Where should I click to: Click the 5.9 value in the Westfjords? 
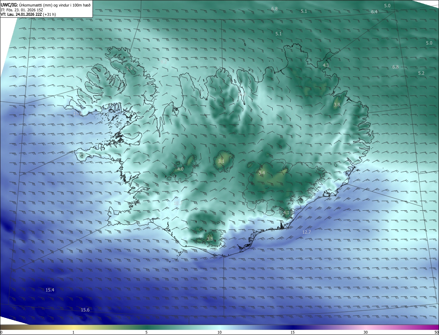(x=129, y=68)
